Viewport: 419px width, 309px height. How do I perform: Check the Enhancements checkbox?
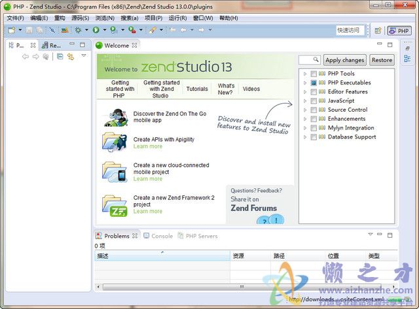point(314,119)
